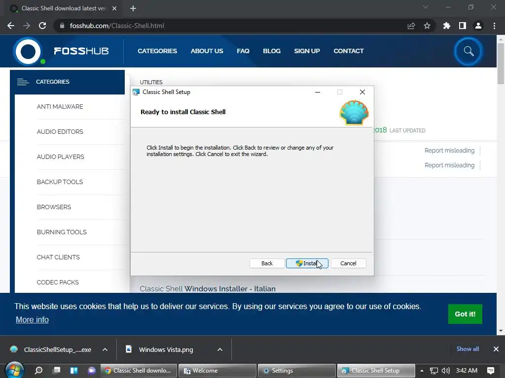
Task: Click the 3:42 AM taskbar clock
Action: tap(467, 371)
